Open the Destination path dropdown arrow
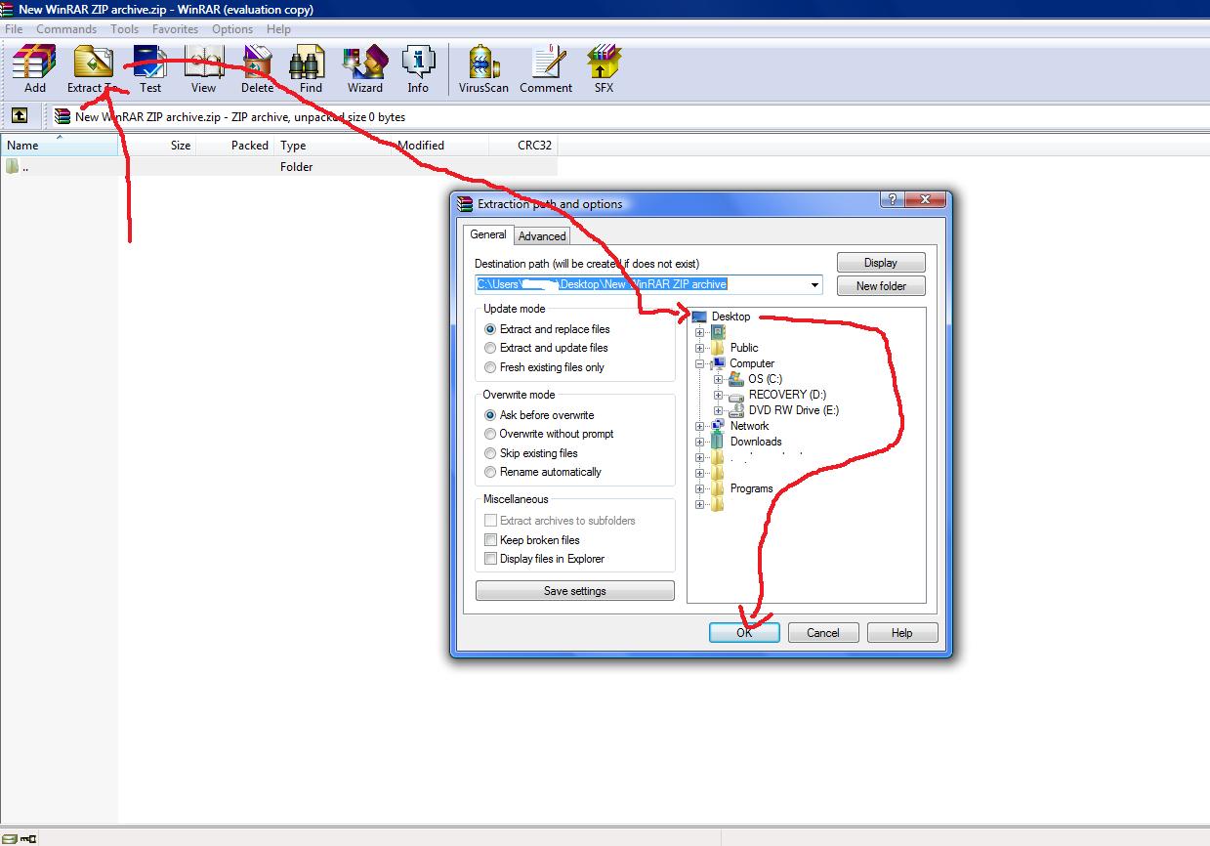 (814, 285)
